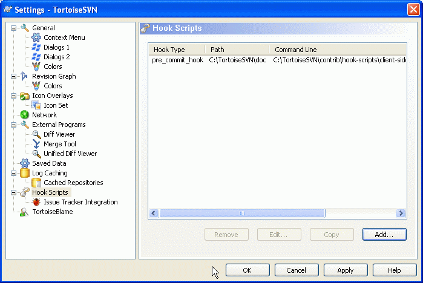The width and height of the screenshot is (423, 283).
Task: Click the Cancel button
Action: coord(297,270)
